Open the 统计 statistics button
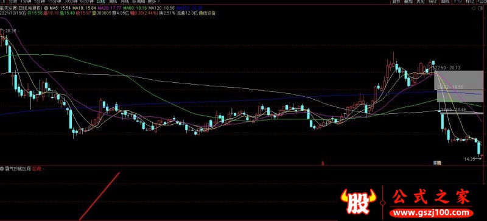This screenshot has width=487, height=221. 433,2
